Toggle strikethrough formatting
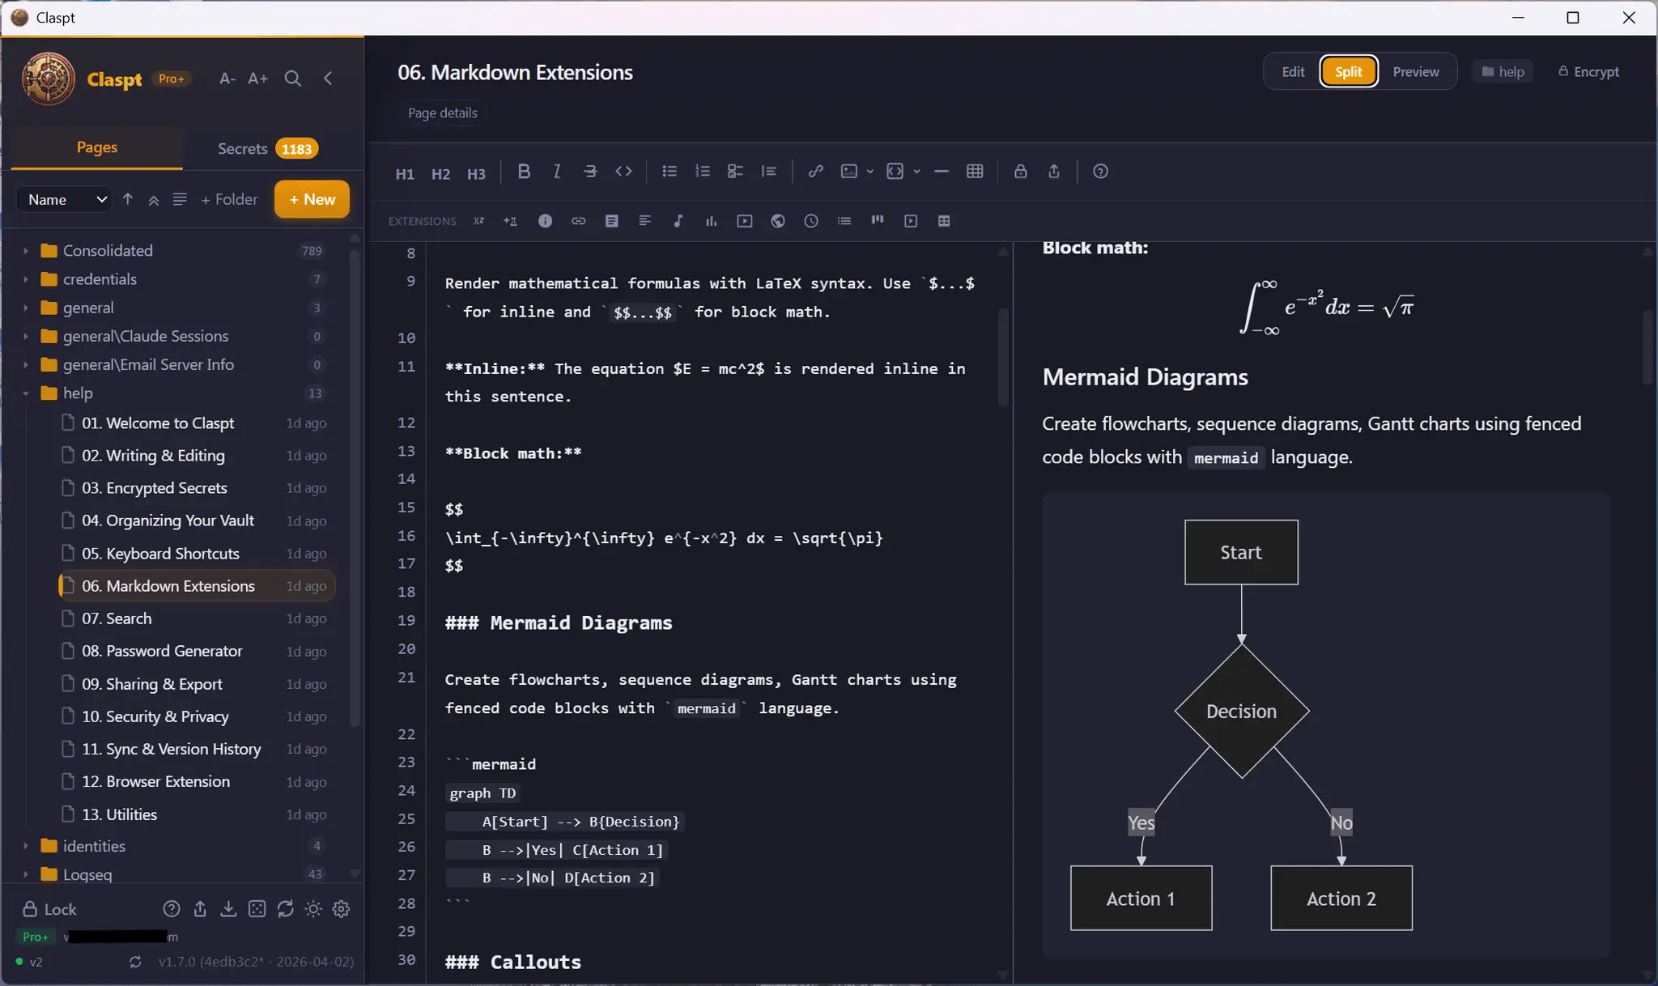 click(590, 172)
